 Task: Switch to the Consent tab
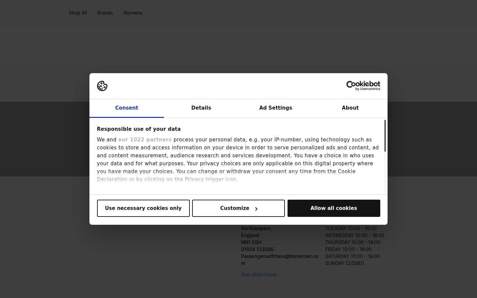click(x=127, y=108)
